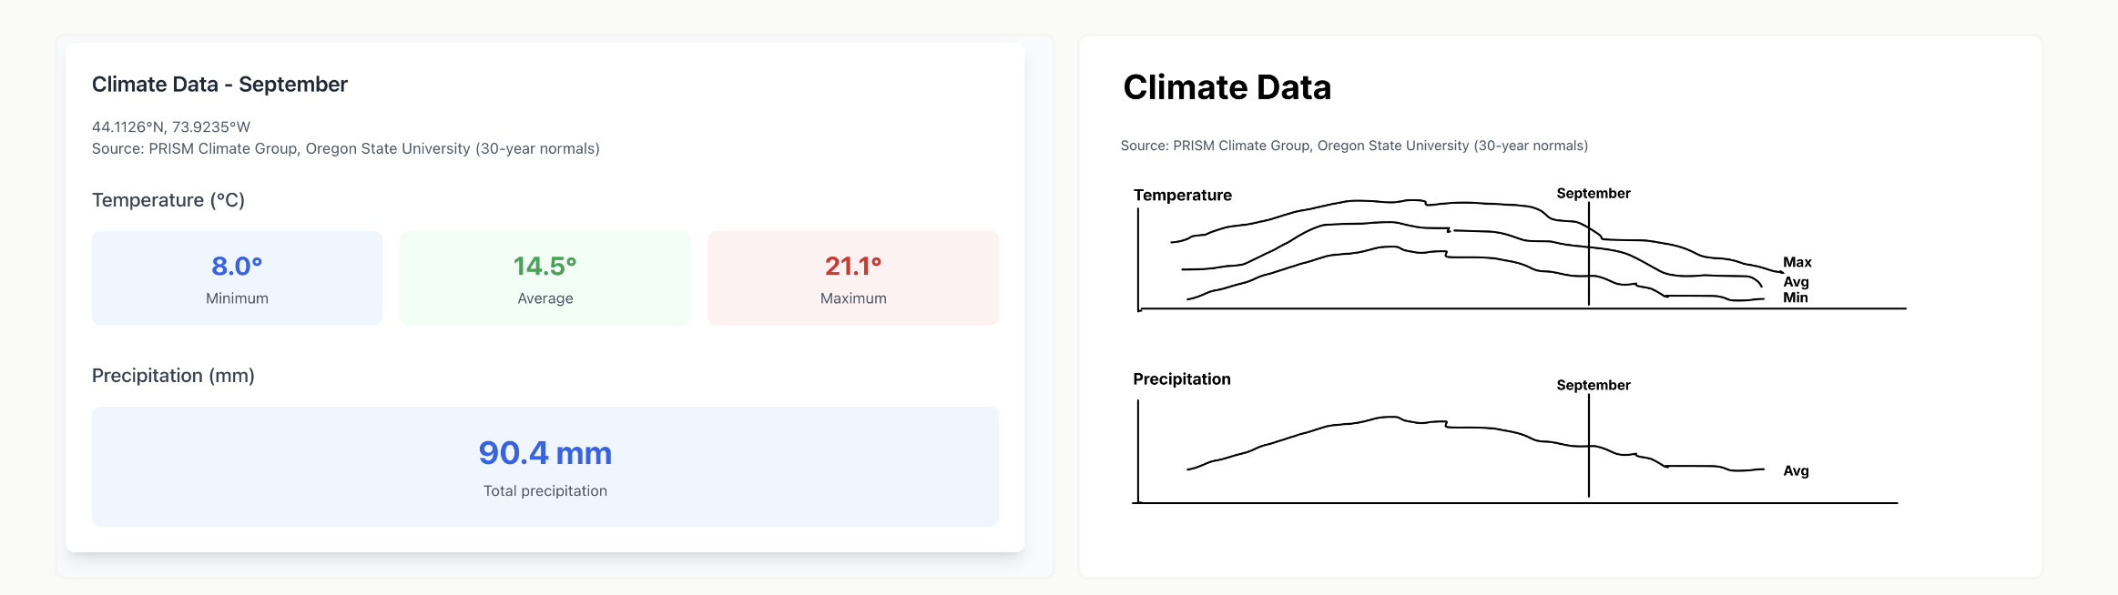Screen dimensions: 2118x595
Task: Click the Maximum temperature card showing 21.1°
Action: point(853,277)
